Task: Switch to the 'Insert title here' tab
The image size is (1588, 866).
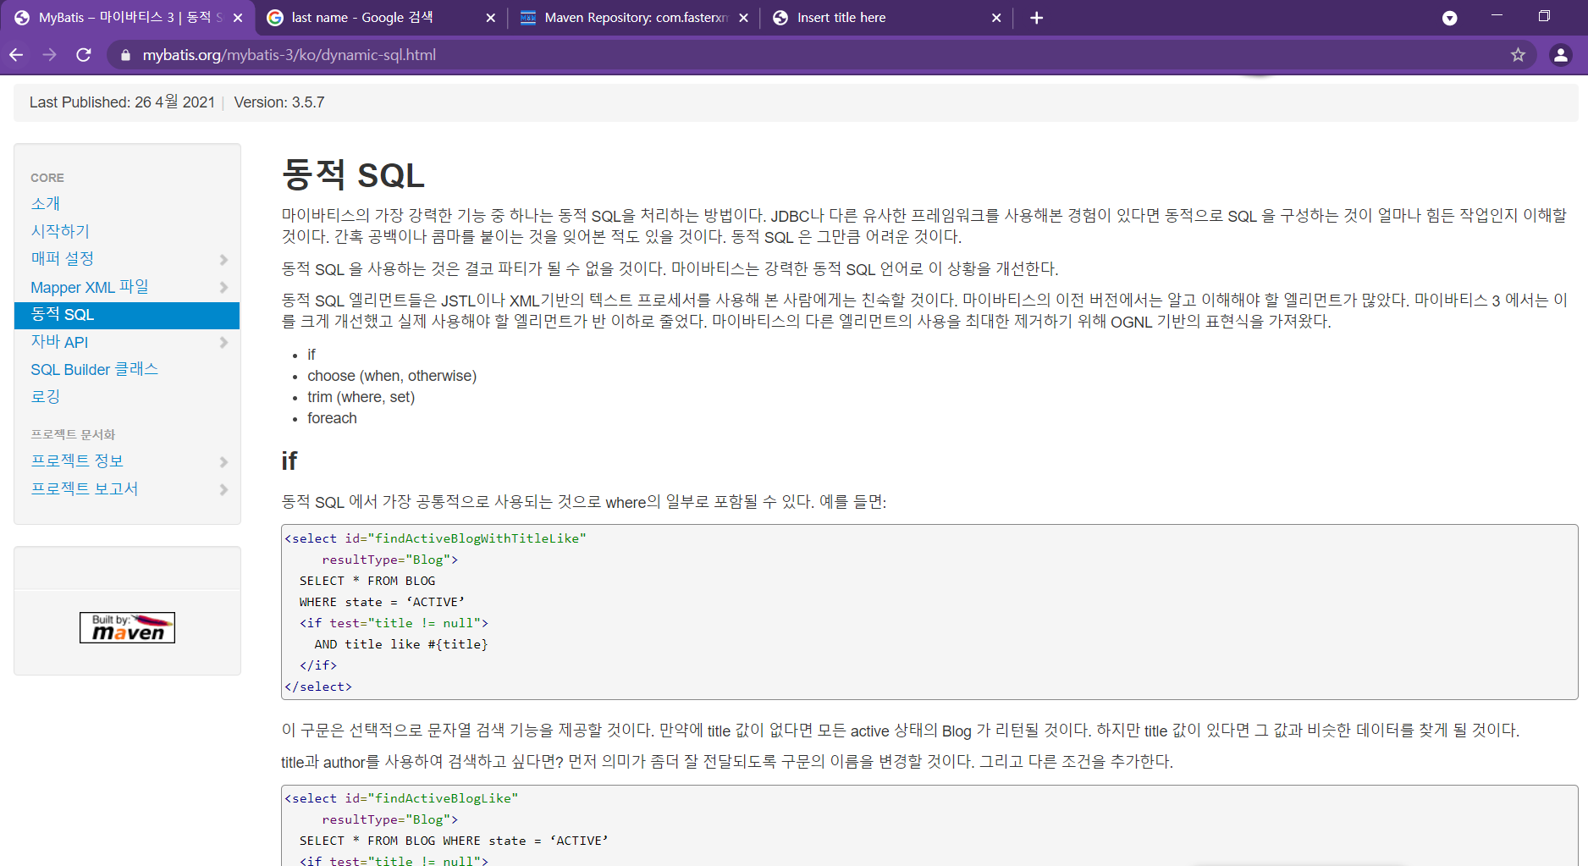Action: pyautogui.click(x=886, y=18)
